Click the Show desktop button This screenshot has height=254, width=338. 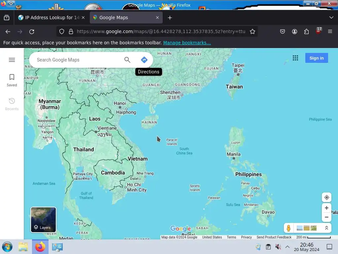coord(329,247)
